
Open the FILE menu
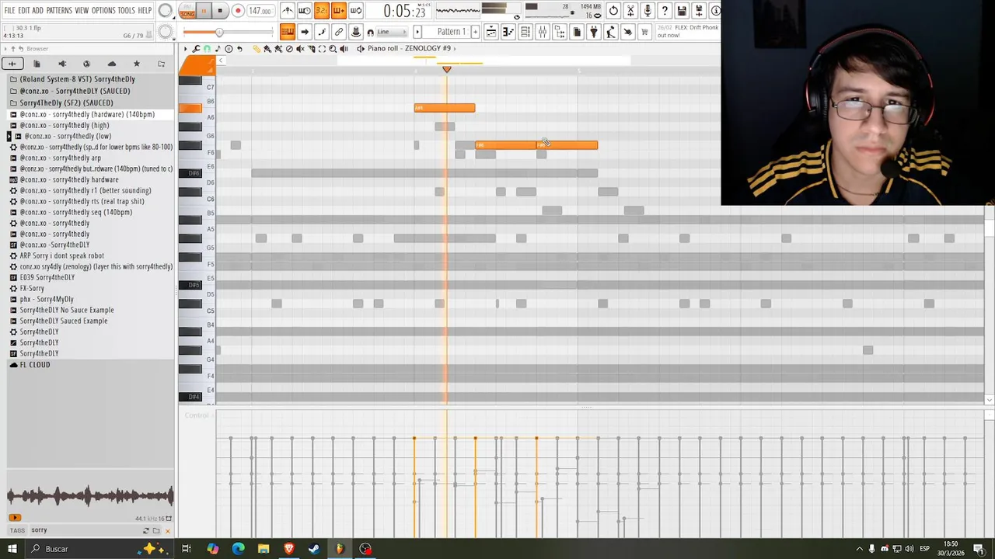9,10
